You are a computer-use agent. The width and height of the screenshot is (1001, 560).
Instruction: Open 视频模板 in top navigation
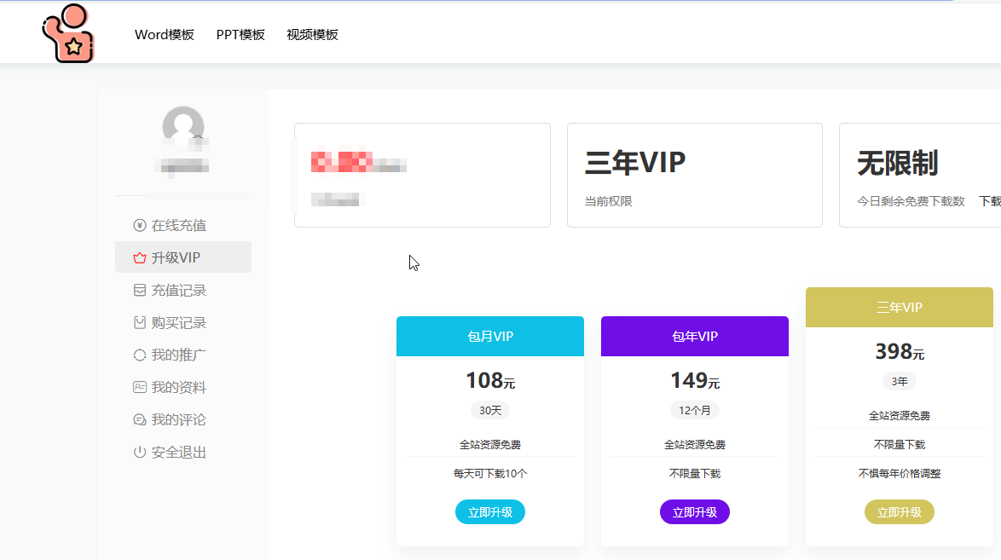(x=312, y=34)
